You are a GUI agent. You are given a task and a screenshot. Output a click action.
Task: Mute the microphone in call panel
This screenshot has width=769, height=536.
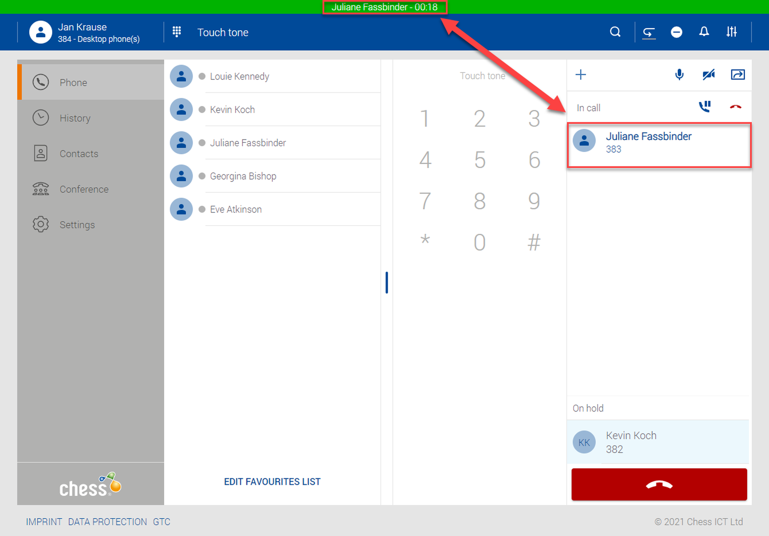click(679, 74)
